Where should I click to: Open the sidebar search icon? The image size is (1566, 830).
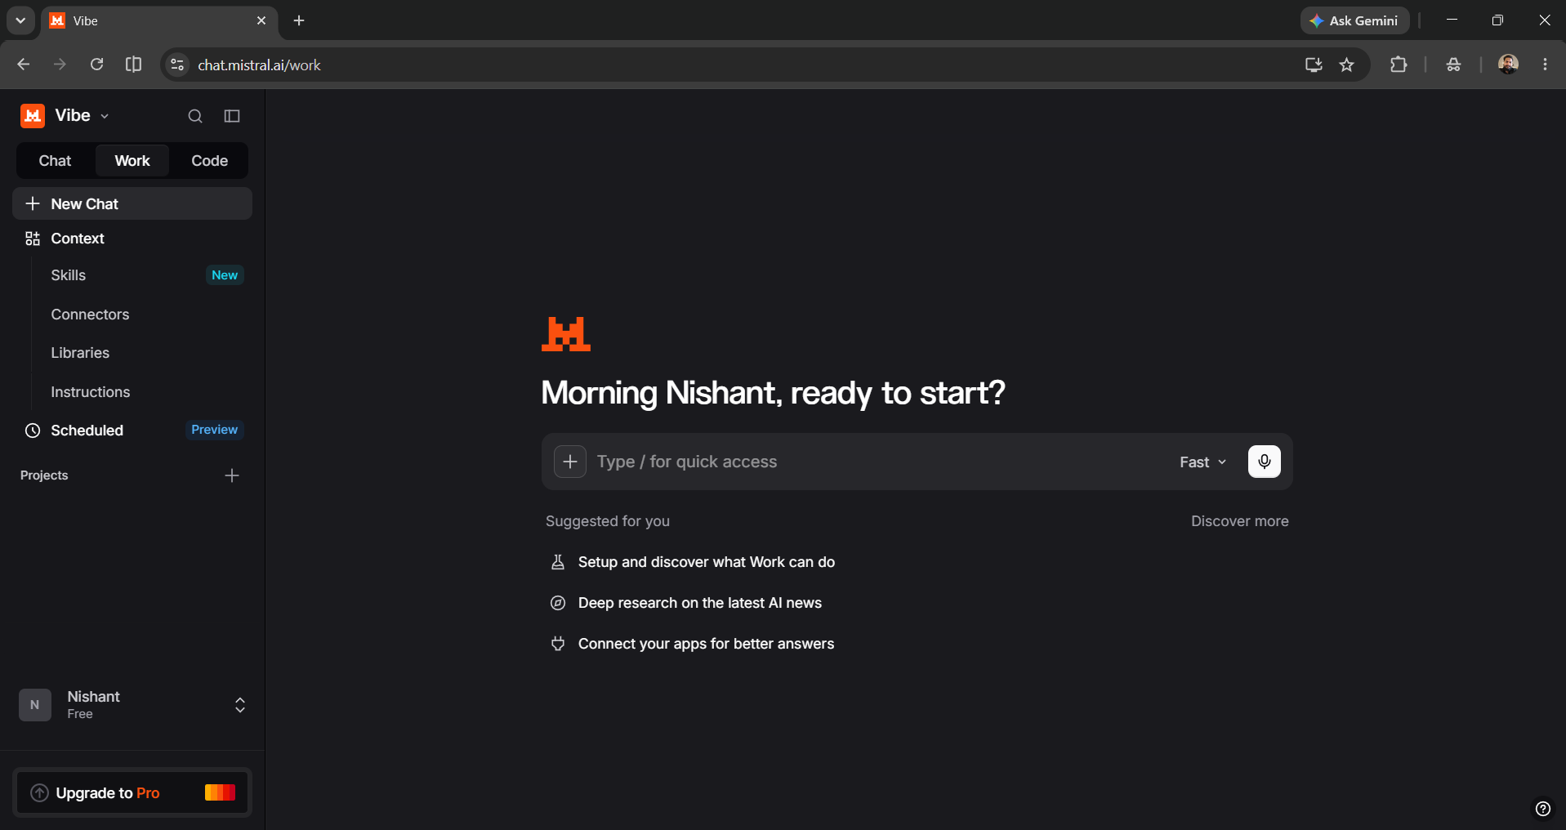194,116
